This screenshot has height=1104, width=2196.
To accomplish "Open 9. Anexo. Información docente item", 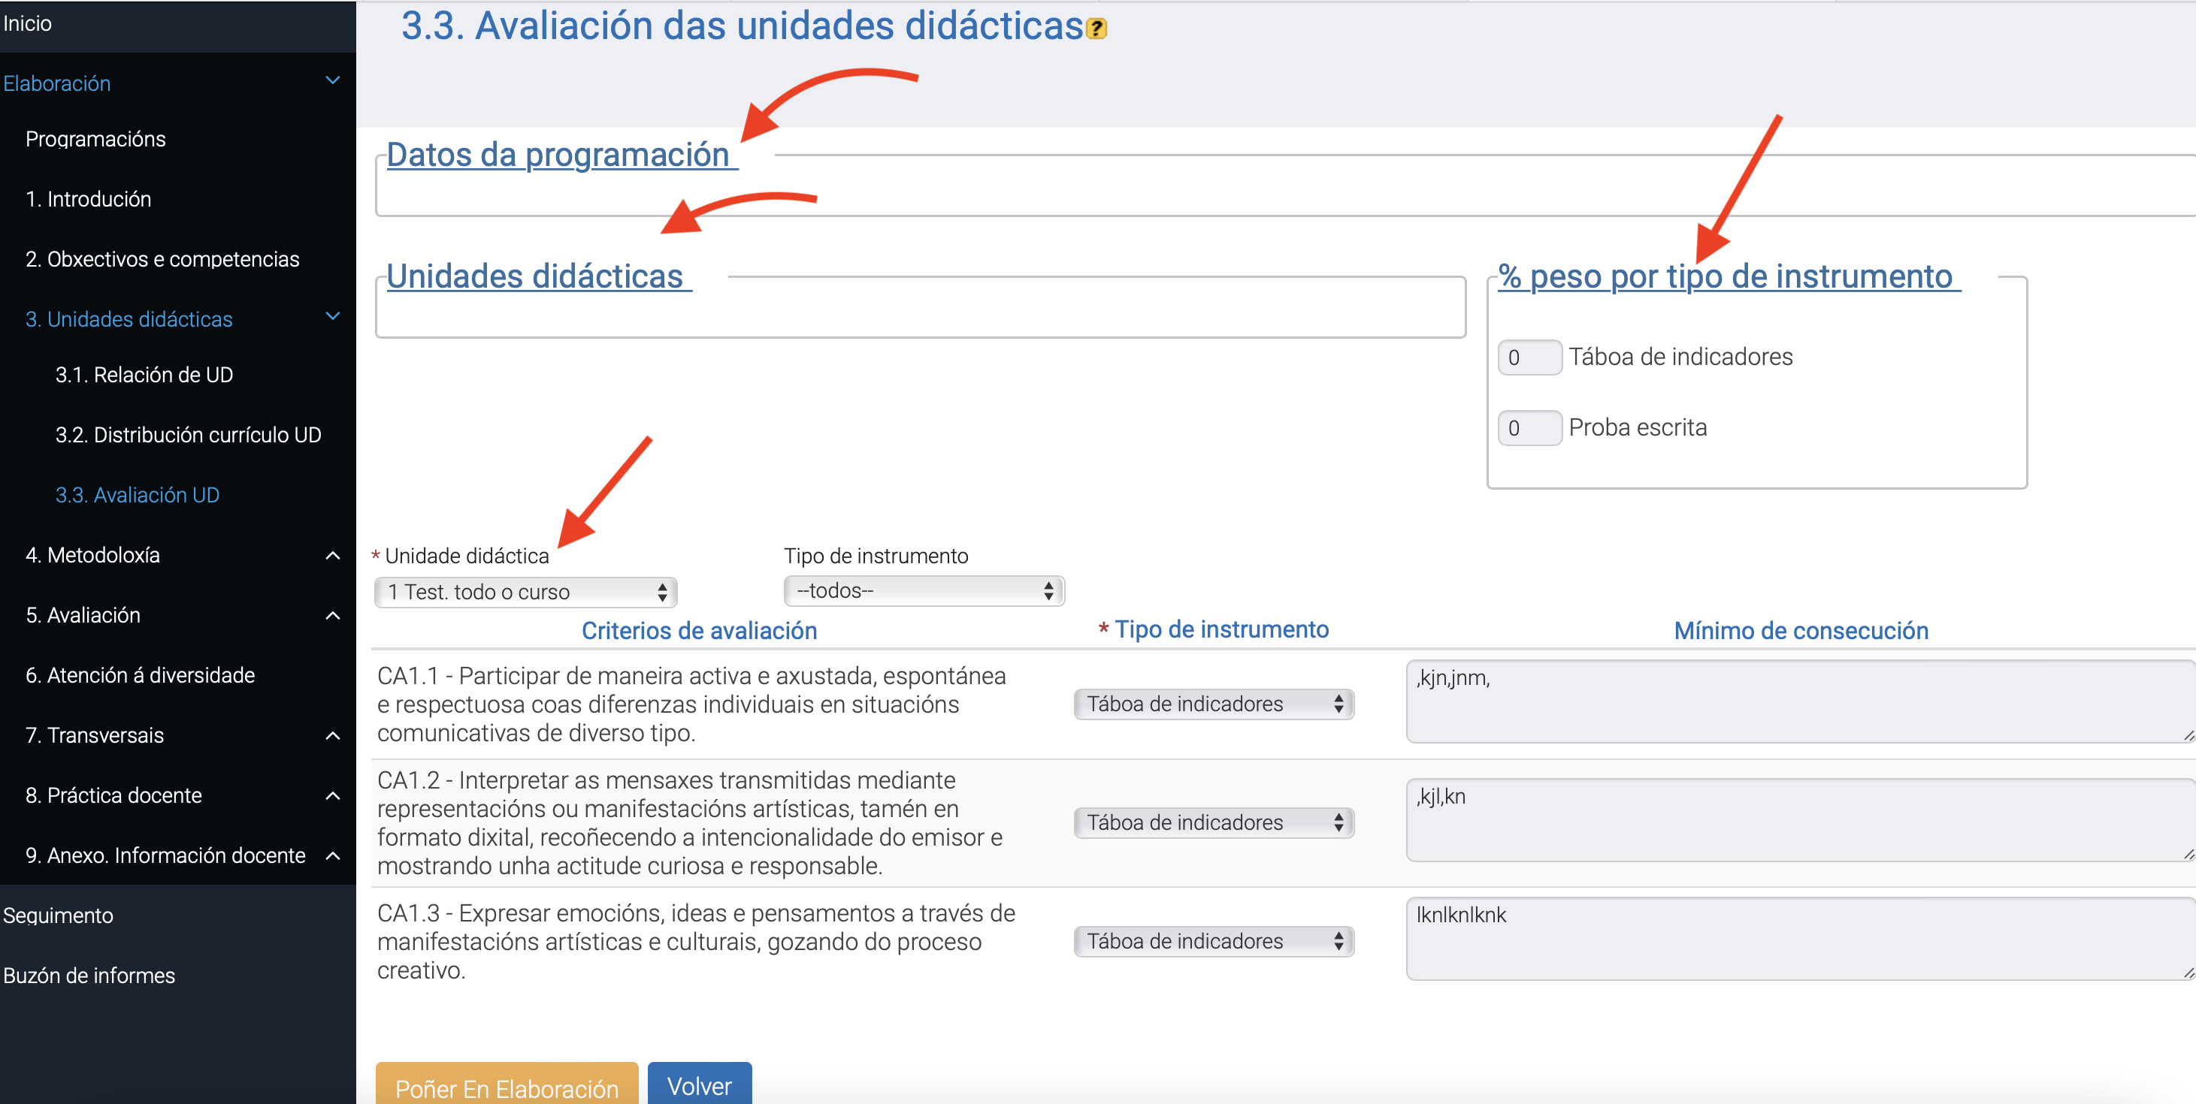I will [165, 855].
